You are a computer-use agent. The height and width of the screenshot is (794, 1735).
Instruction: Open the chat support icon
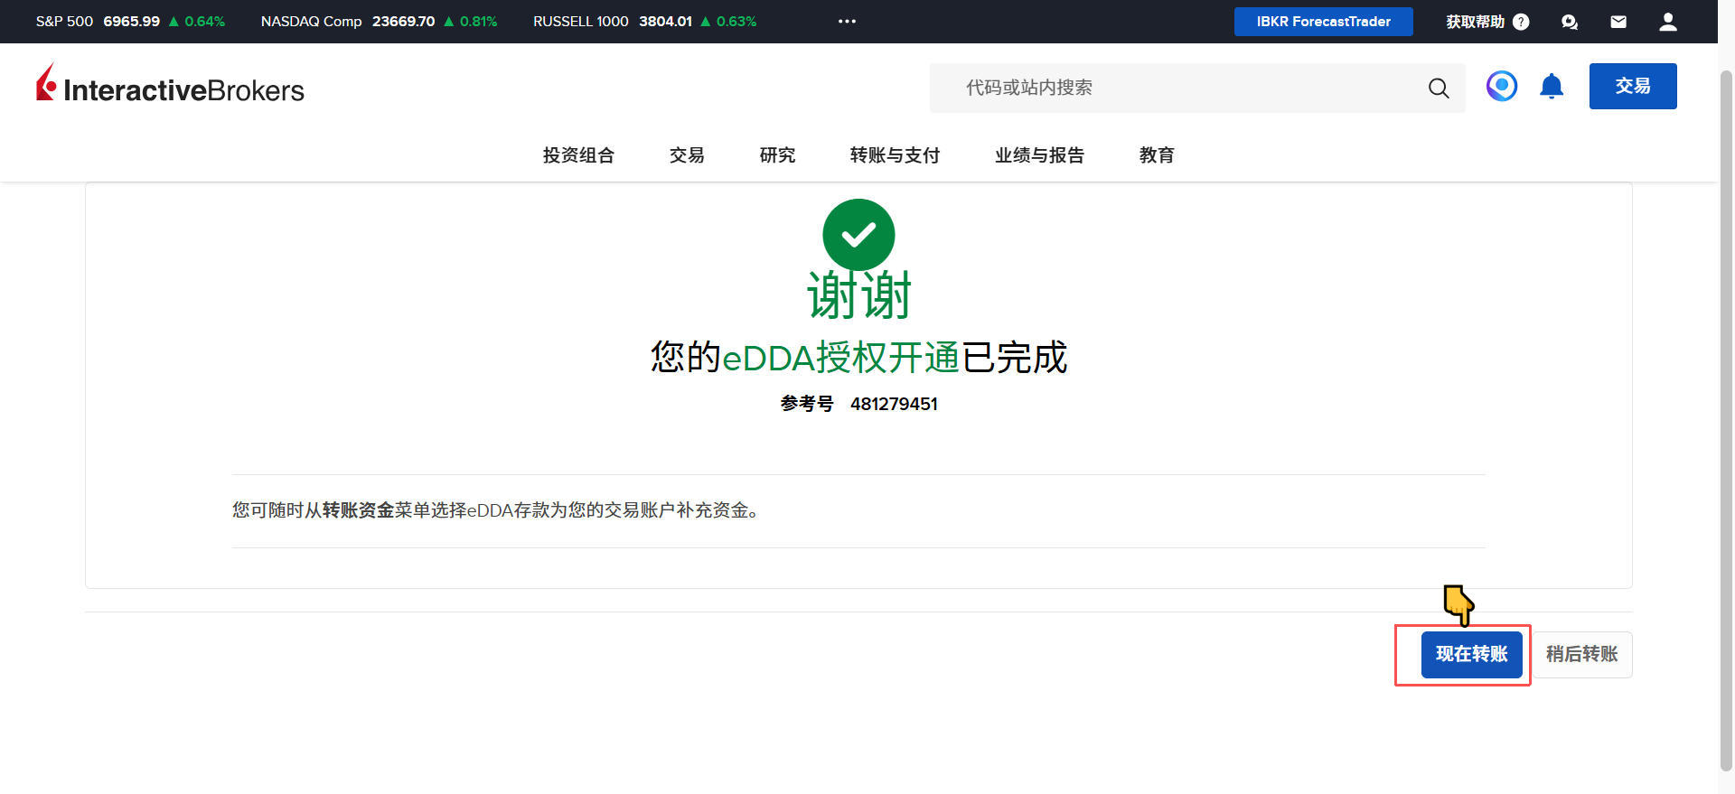click(1570, 22)
